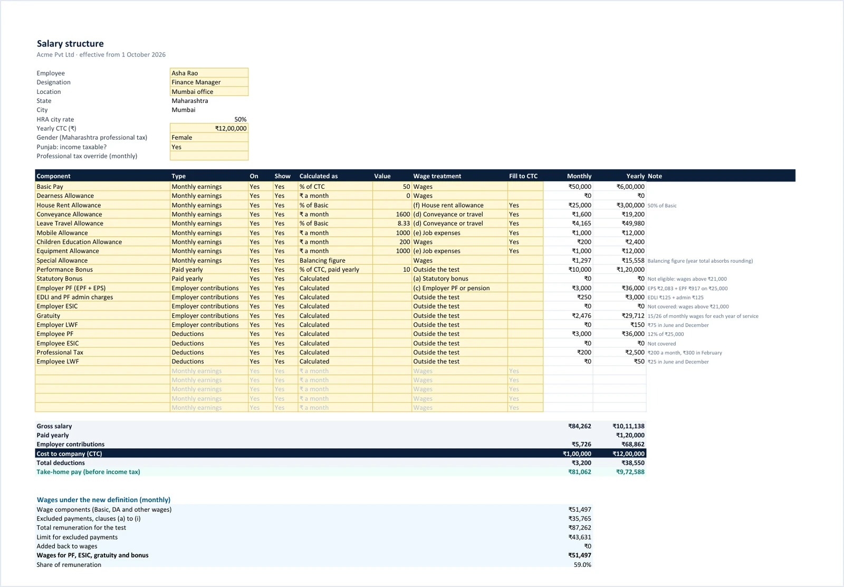Click the Basic Pay component cell
This screenshot has height=587, width=844.
point(102,187)
